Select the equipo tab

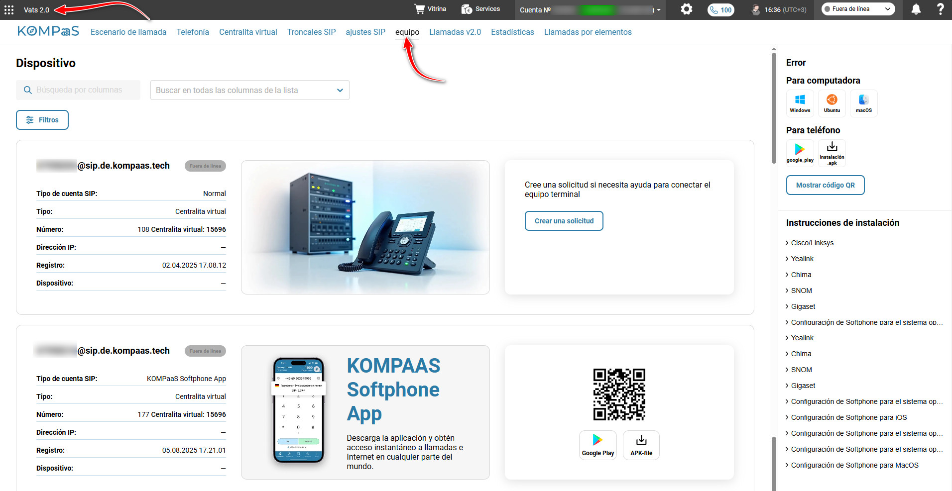tap(407, 32)
